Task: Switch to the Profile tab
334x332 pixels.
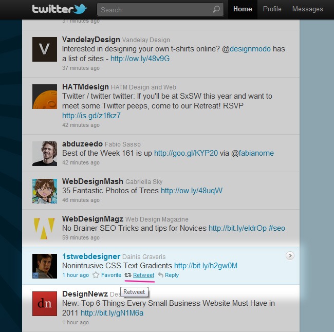Action: pyautogui.click(x=272, y=9)
